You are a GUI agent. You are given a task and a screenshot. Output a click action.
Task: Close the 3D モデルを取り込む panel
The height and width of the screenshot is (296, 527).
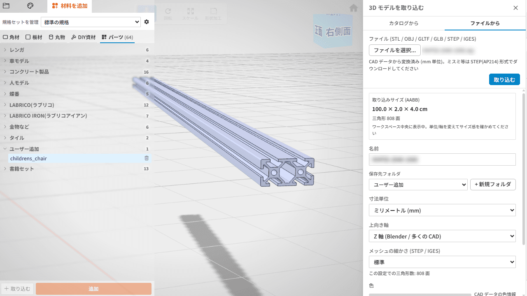coord(515,8)
